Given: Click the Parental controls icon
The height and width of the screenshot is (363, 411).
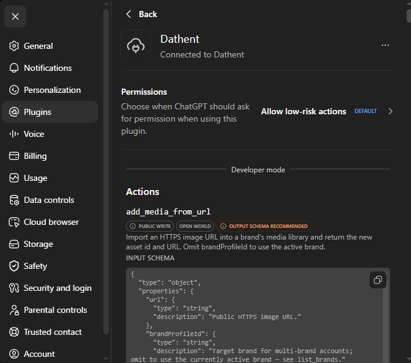Looking at the screenshot, I should coord(14,310).
